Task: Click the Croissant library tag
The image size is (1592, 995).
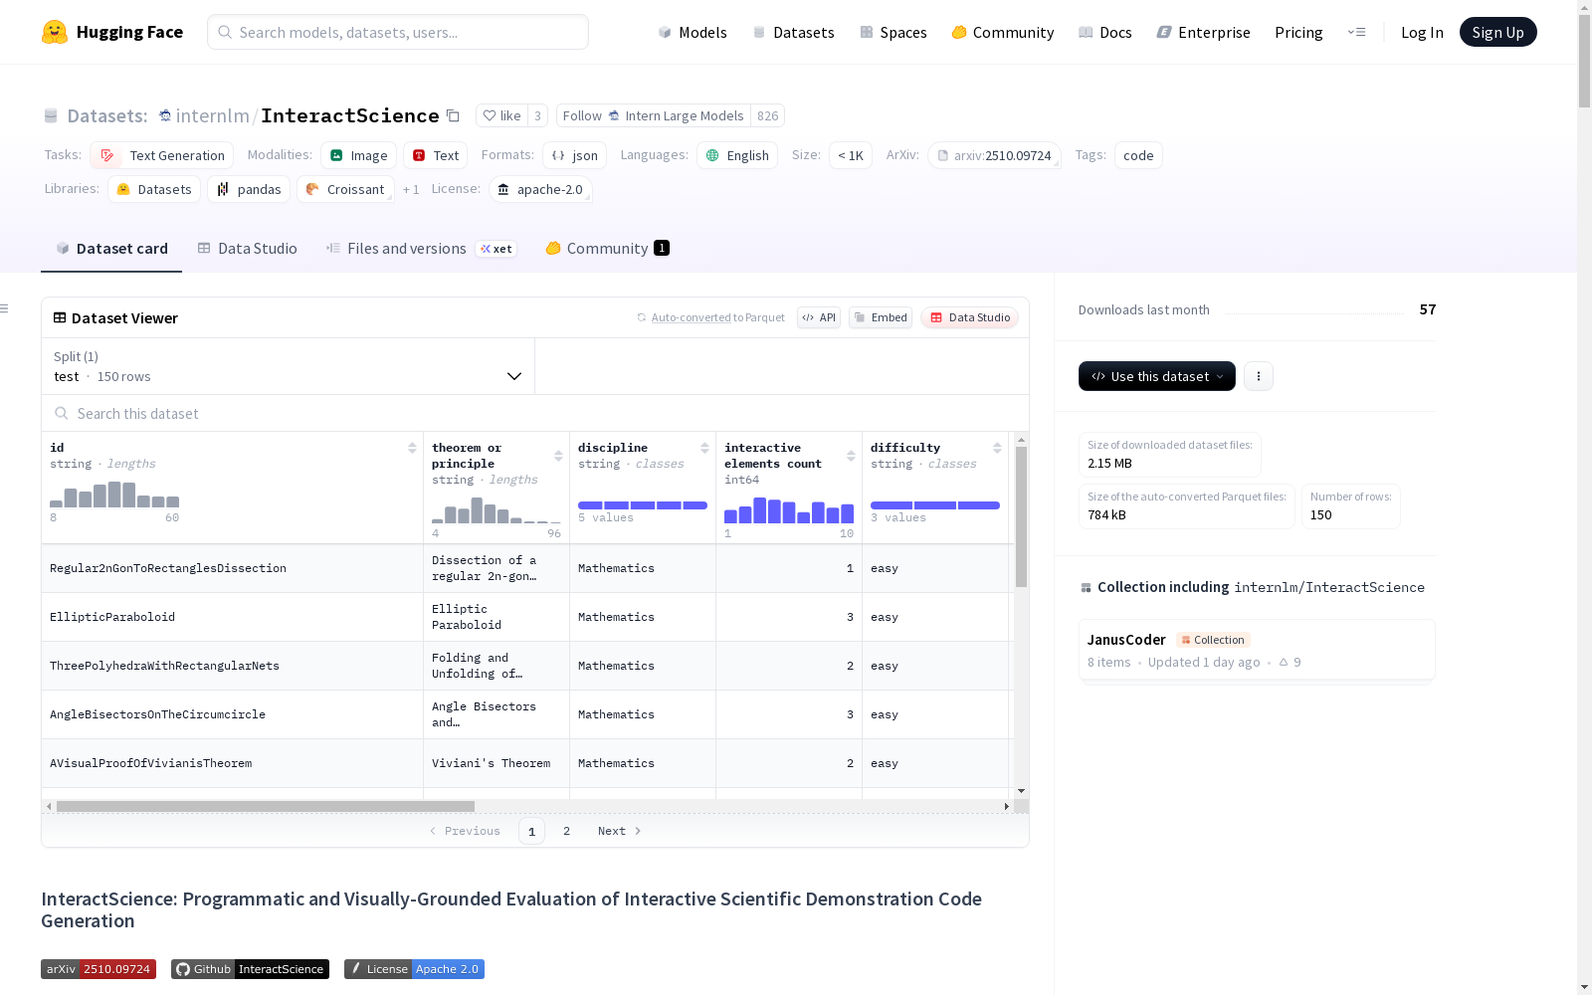Action: click(345, 189)
